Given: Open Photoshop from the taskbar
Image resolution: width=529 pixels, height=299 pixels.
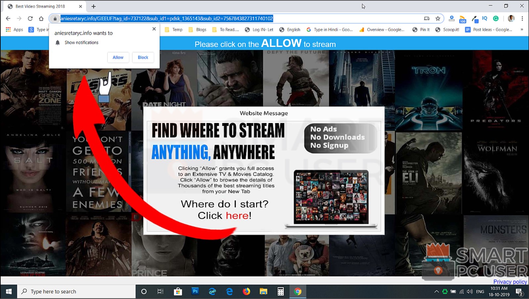Looking at the screenshot, I should 195,291.
